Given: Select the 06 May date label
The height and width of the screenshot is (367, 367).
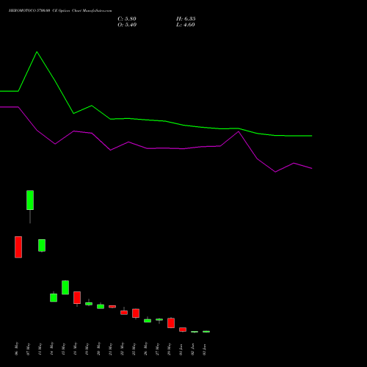Looking at the screenshot, I should click(x=17, y=349).
